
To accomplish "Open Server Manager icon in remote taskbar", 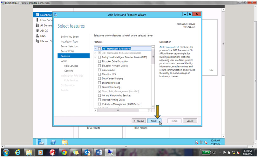I will tap(41, 142).
